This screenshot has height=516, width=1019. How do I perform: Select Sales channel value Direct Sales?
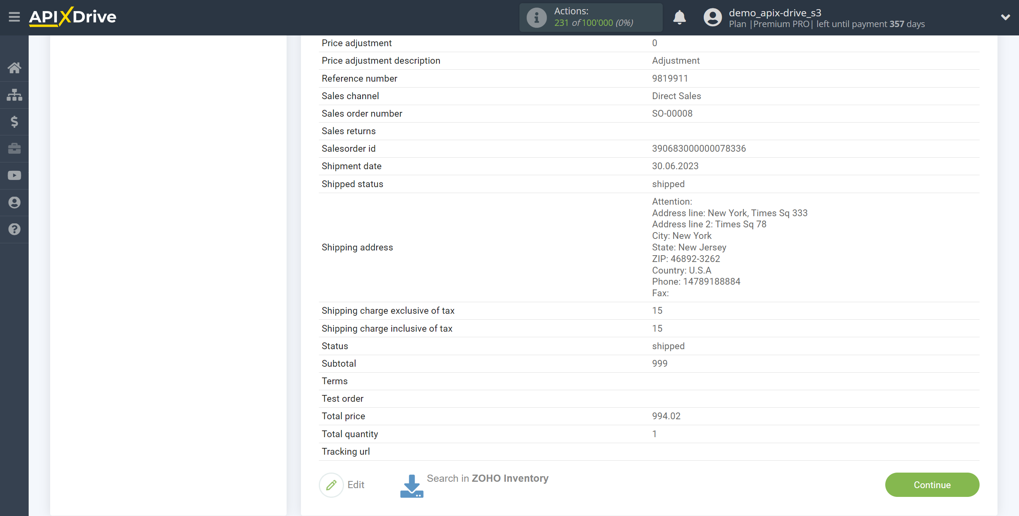click(x=676, y=96)
